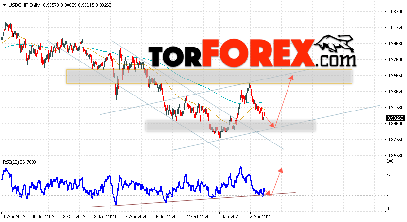This screenshot has height=222, width=407.
Task: Click the 6 Jul 2020 date label
Action: click(x=167, y=216)
